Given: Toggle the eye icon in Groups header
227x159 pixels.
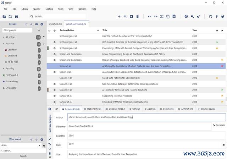Looking at the screenshot, I should point(37,24).
